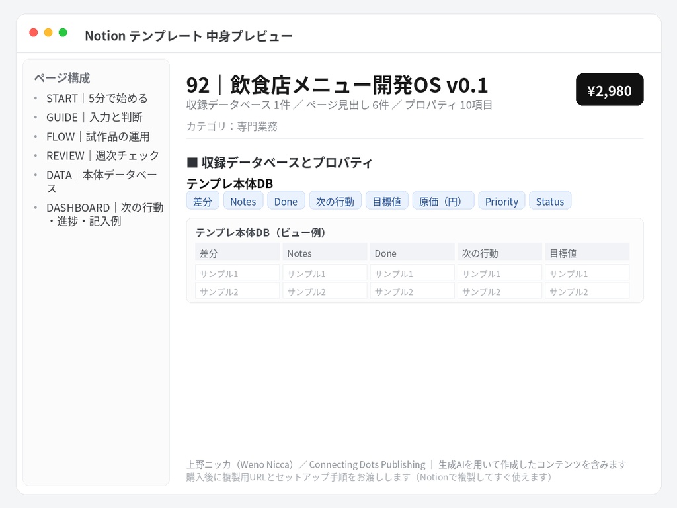Click サンプル2 cell under Notes column
Image resolution: width=677 pixels, height=508 pixels.
(x=325, y=291)
